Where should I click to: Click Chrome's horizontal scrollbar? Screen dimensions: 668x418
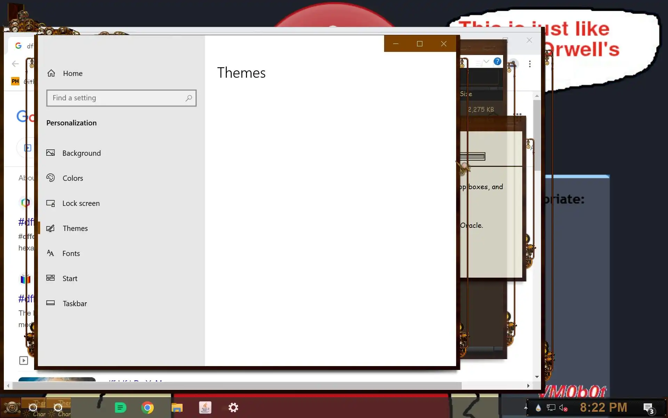tap(237, 386)
